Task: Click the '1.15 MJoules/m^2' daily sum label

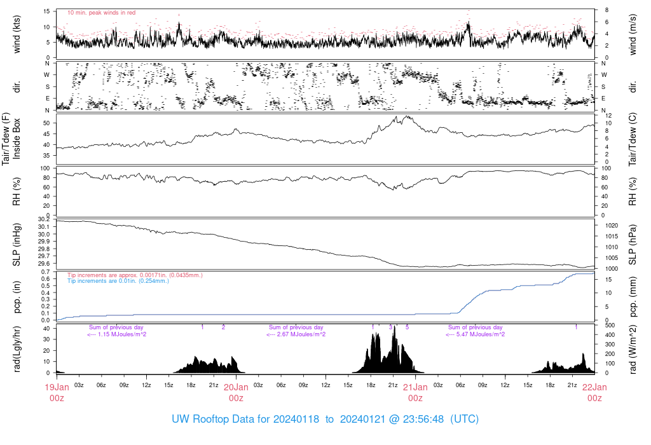Action: point(117,334)
